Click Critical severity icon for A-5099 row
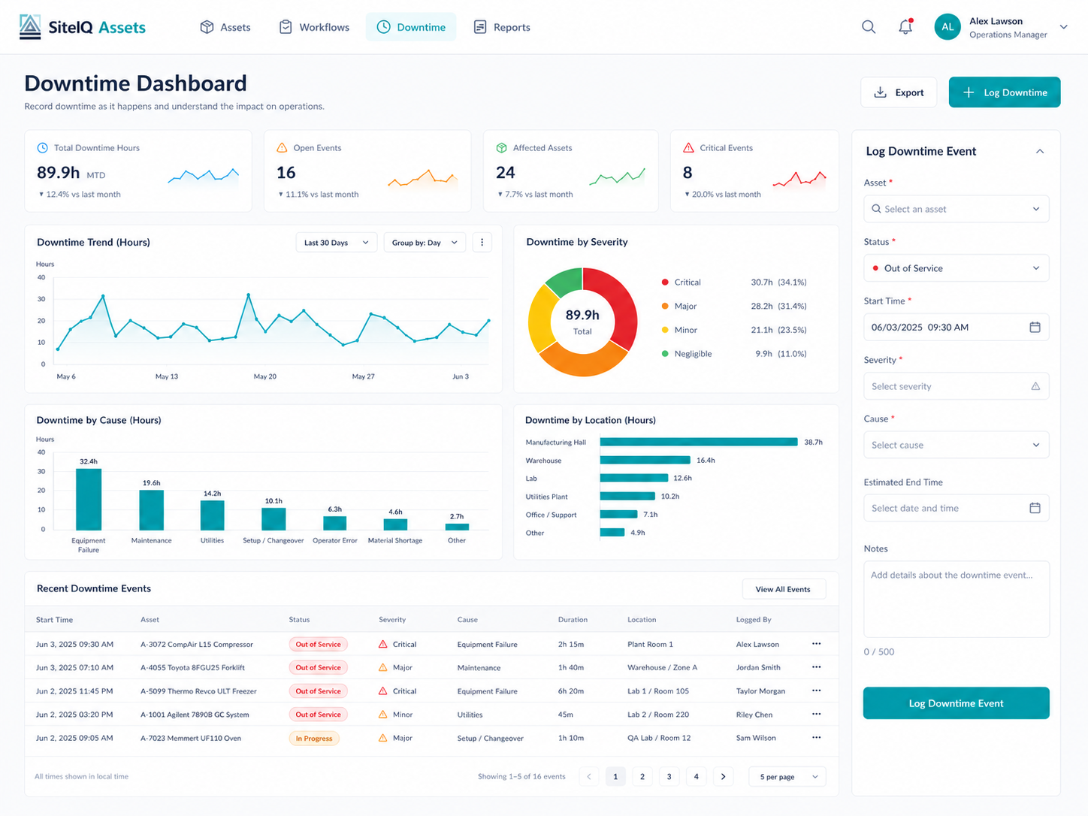This screenshot has height=816, width=1088. (x=383, y=691)
